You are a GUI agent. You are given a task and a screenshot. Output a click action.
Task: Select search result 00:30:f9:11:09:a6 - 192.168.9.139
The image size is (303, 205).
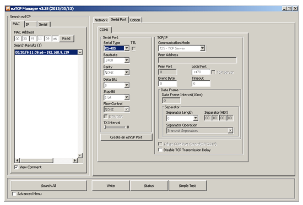(x=46, y=52)
